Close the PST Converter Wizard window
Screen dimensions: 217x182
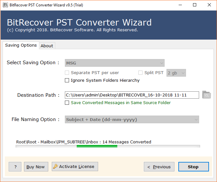coord(209,5)
